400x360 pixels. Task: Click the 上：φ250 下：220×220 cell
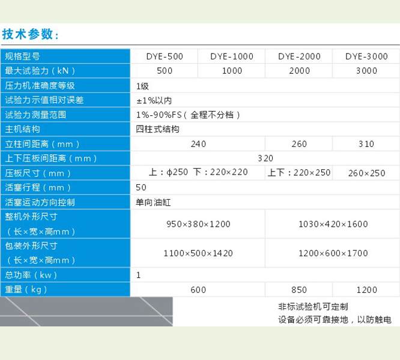point(198,172)
